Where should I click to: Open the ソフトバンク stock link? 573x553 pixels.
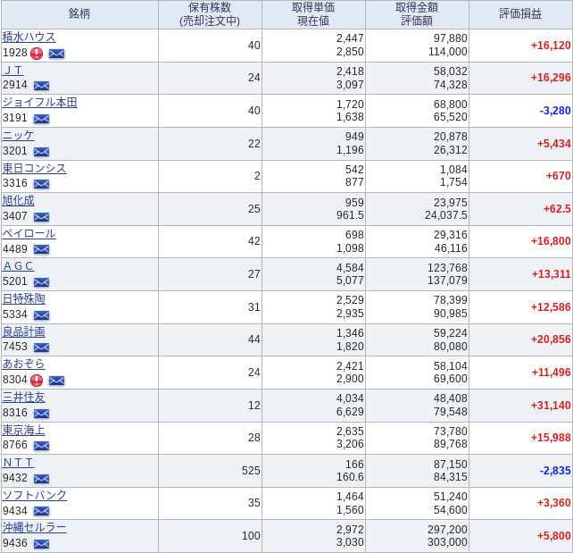[34, 495]
